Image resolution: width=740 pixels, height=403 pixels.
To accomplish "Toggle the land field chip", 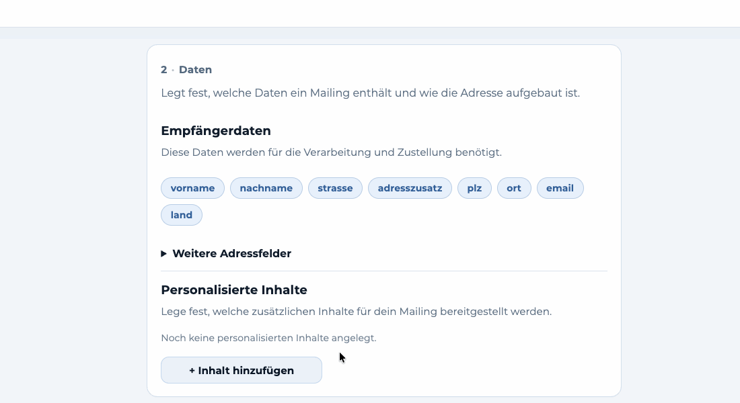I will point(181,215).
